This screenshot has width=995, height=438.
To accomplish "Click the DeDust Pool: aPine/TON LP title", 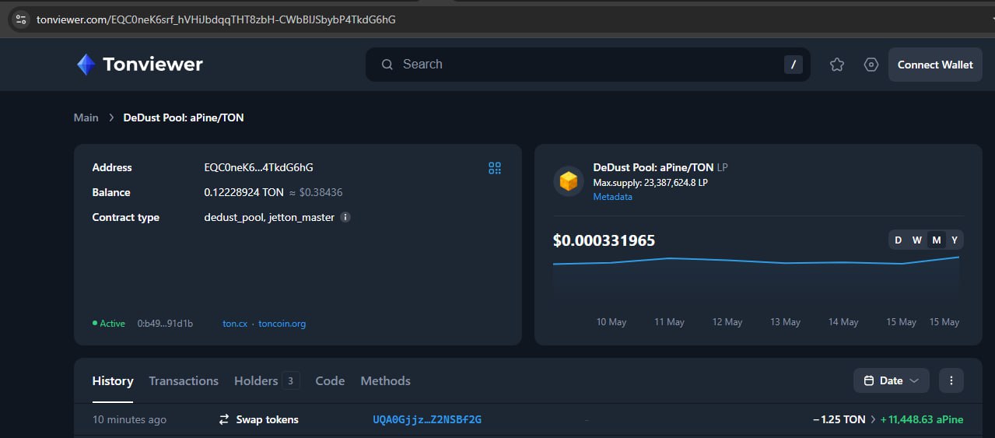I will 660,167.
